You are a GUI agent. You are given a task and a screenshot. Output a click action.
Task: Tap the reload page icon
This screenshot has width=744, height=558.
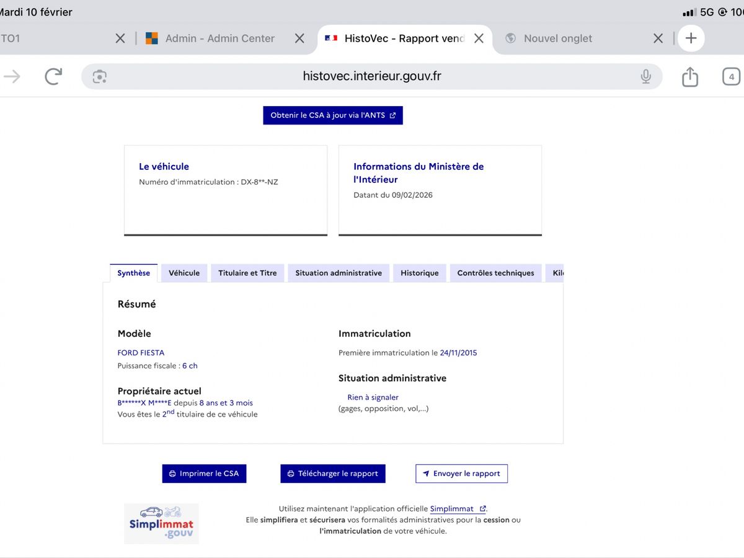(x=53, y=76)
